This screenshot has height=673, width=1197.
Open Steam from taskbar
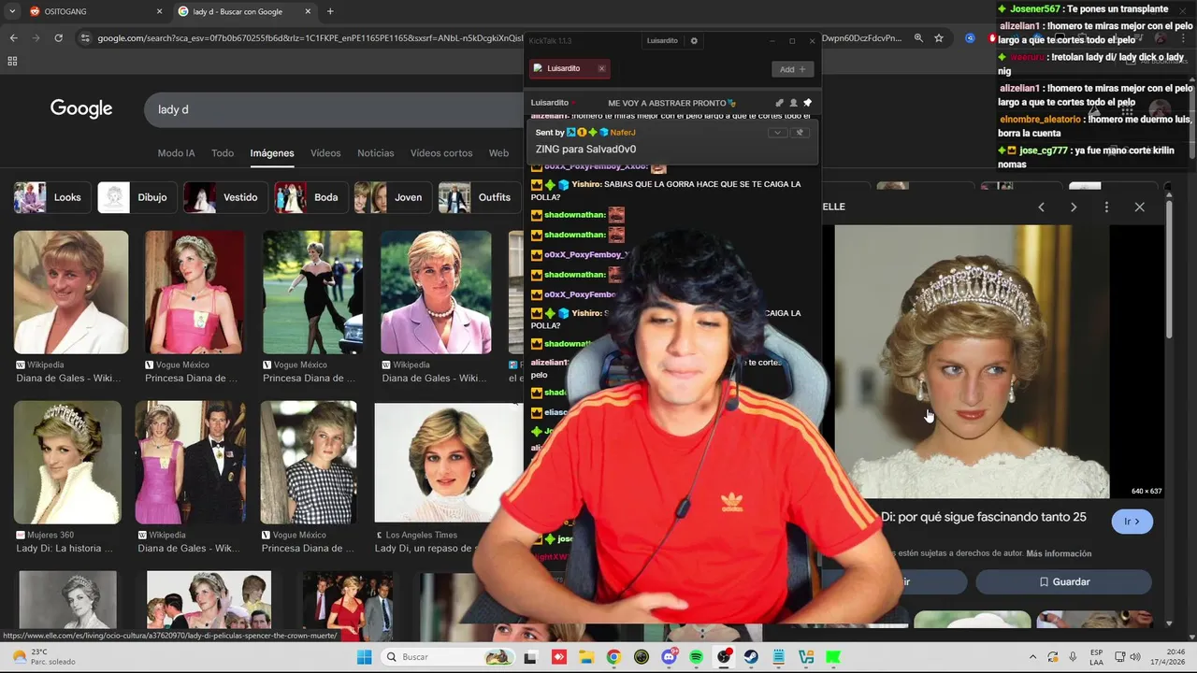coord(751,657)
